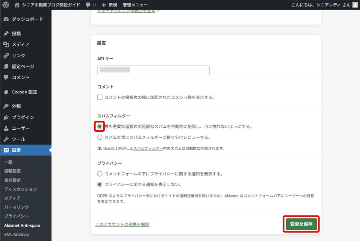
Task: Click the 変更を保存 save button
Action: (x=301, y=224)
